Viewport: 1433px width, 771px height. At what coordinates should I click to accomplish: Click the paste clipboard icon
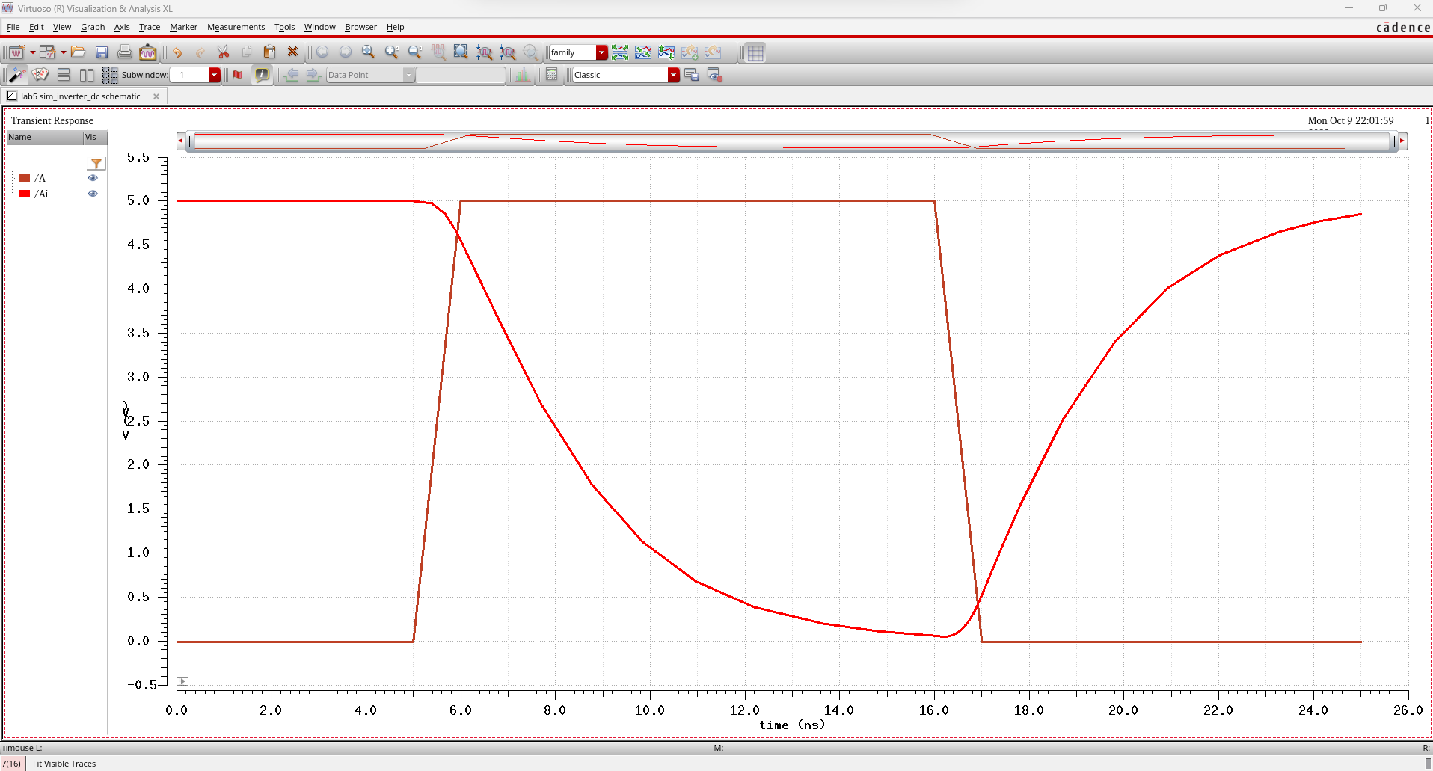click(270, 52)
